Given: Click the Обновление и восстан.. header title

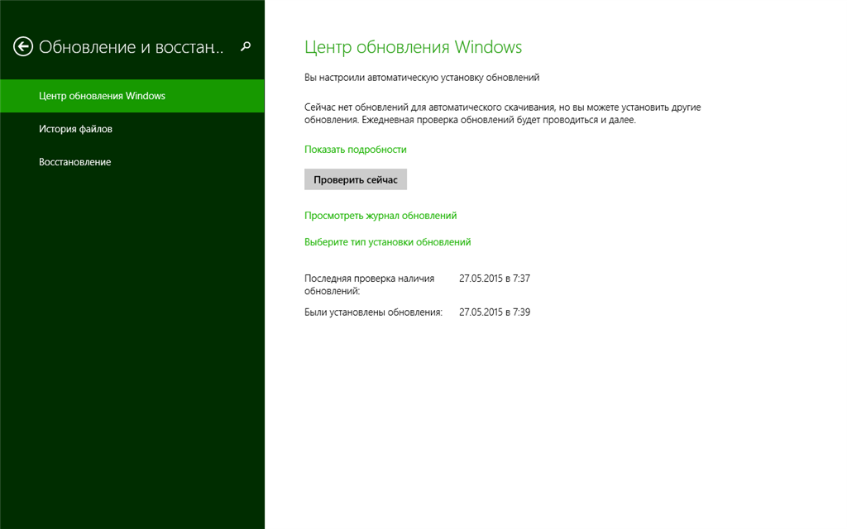Looking at the screenshot, I should click(x=132, y=47).
